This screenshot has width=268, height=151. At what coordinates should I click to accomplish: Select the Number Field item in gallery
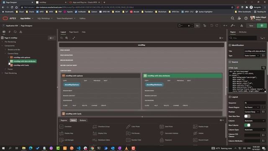coord(134,140)
